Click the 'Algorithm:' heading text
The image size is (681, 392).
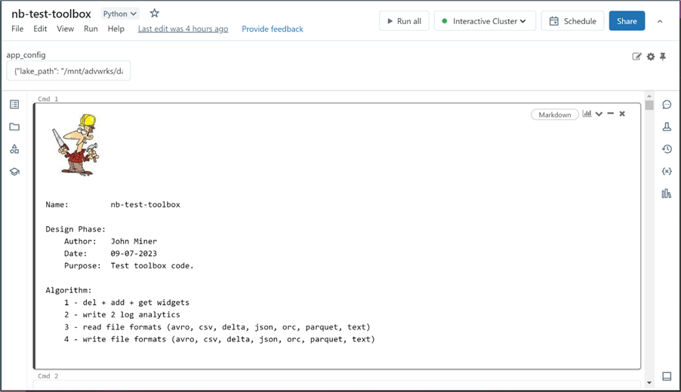(69, 290)
